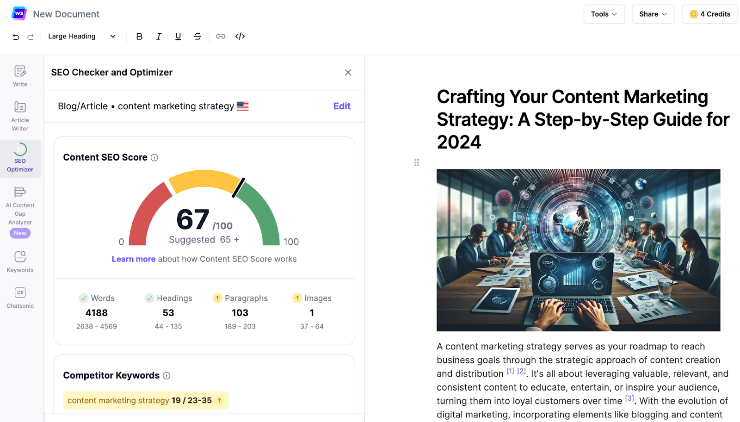The height and width of the screenshot is (422, 740).
Task: Toggle italic formatting
Action: click(159, 36)
